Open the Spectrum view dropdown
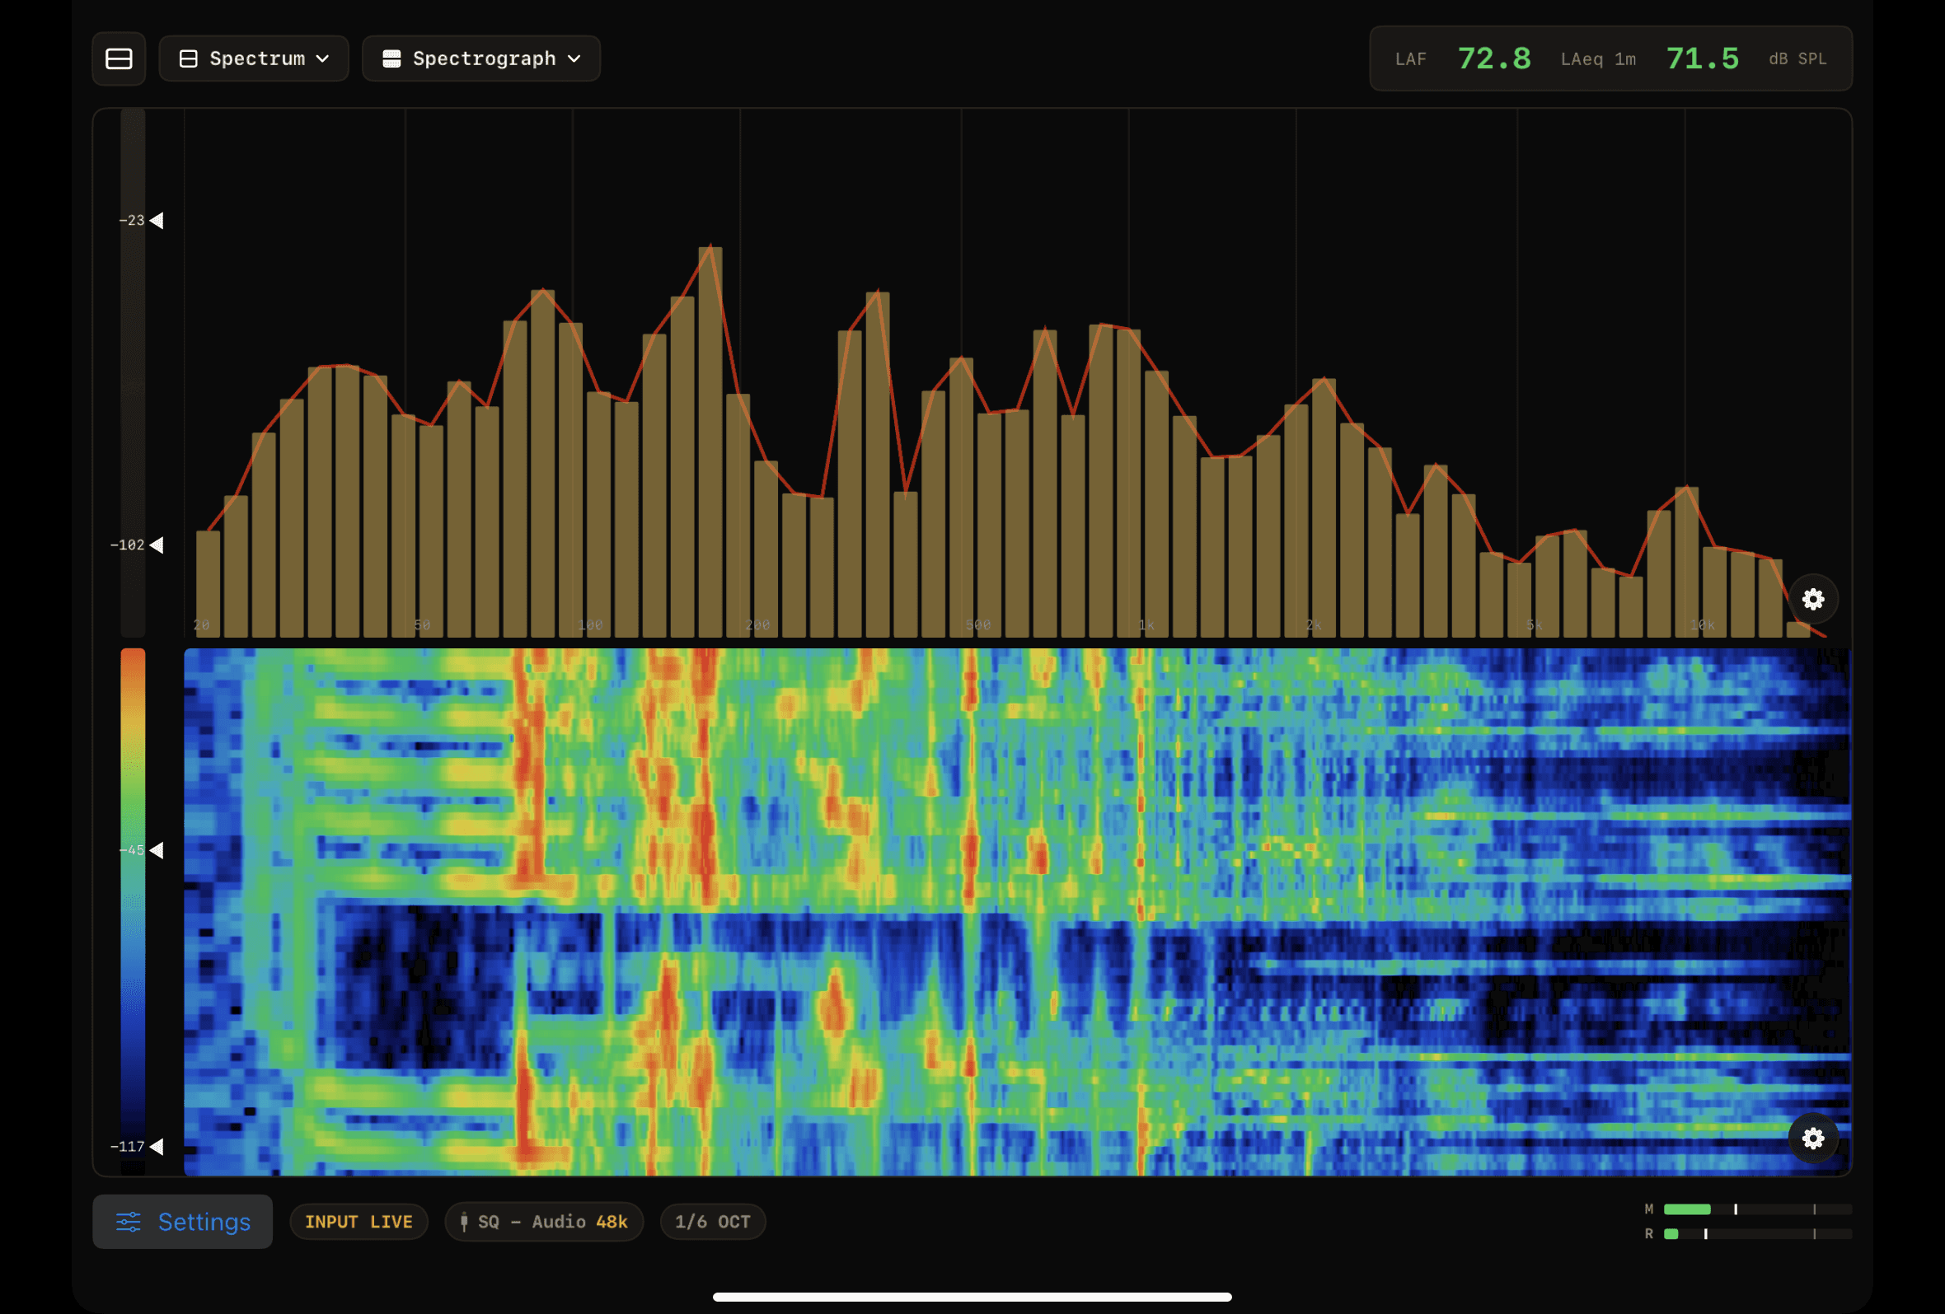The image size is (1945, 1314). coord(254,58)
